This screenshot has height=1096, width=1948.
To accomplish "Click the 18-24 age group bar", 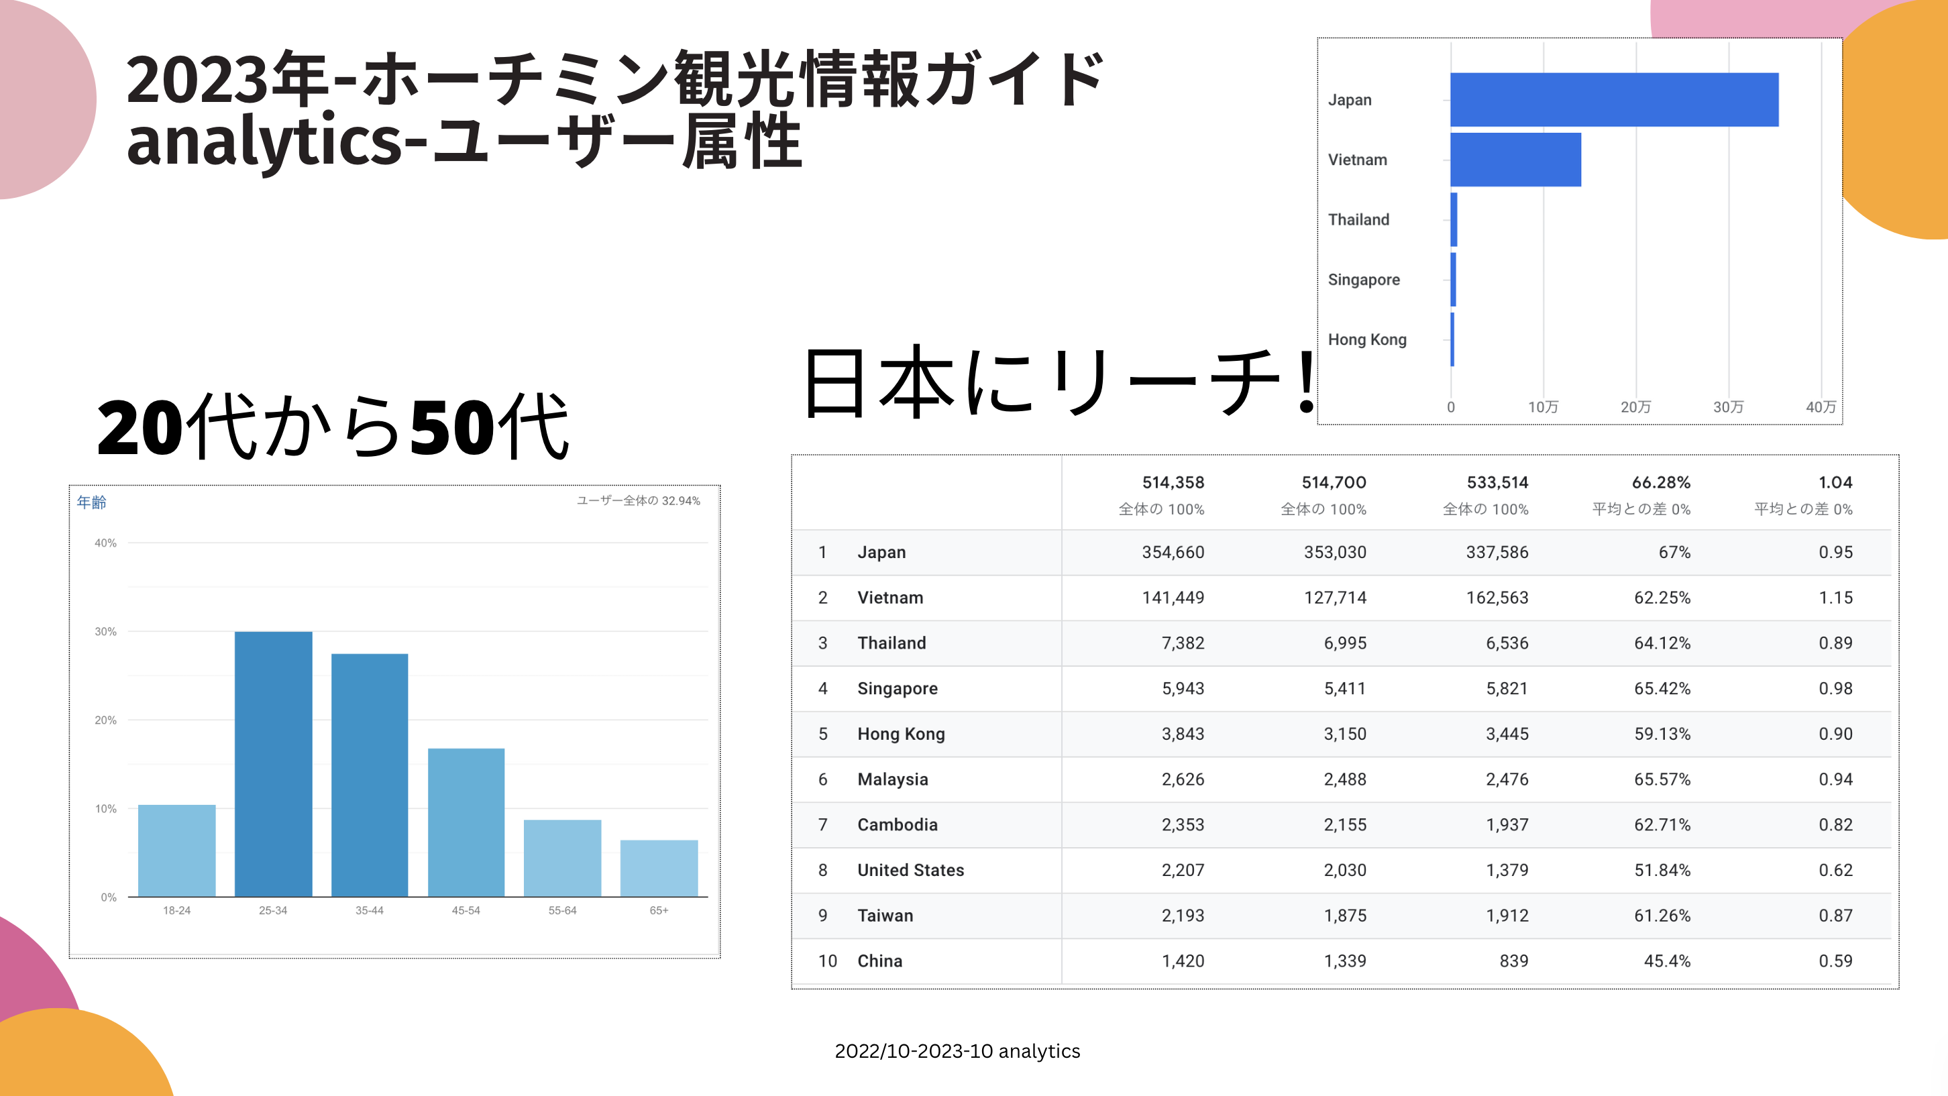I will [176, 851].
